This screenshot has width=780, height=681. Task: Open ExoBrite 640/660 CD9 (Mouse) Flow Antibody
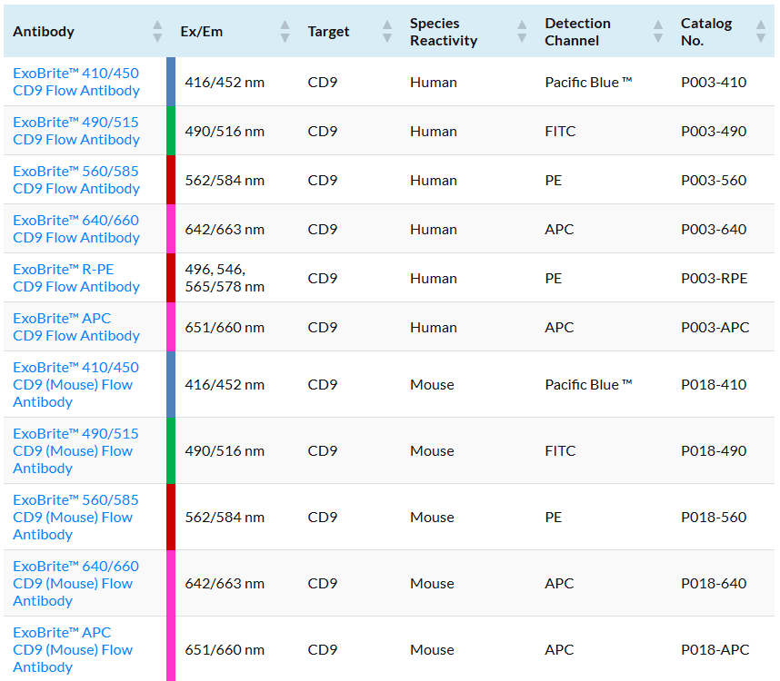[x=75, y=584]
